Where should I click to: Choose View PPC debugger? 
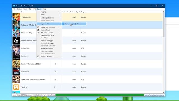(x=49, y=40)
